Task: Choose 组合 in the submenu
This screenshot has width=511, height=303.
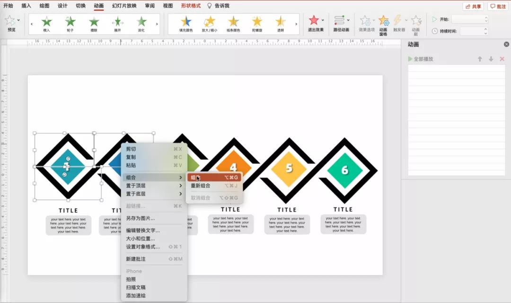Action: click(x=214, y=178)
